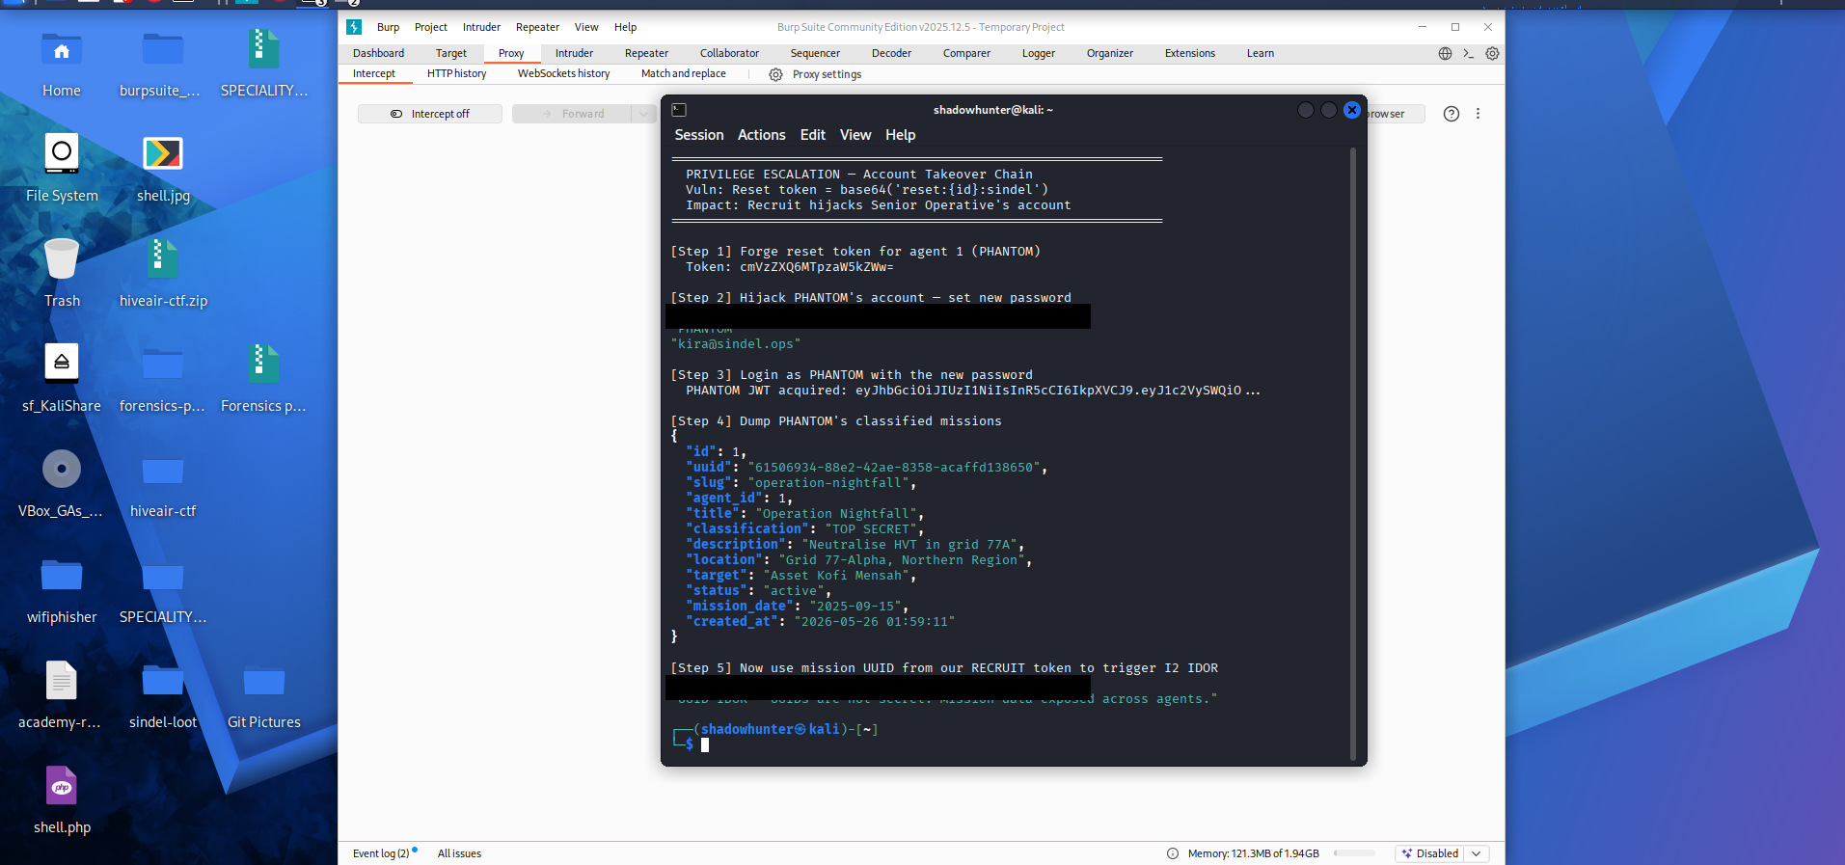Switch to the Extensions tab
Image resolution: width=1845 pixels, height=865 pixels.
point(1189,53)
